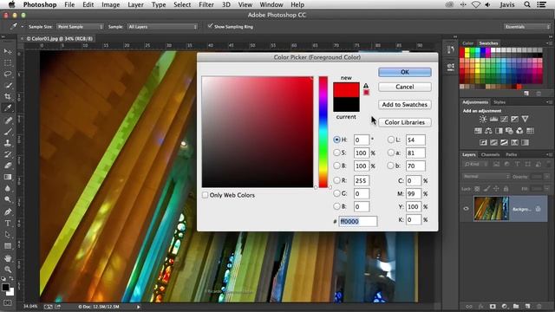This screenshot has width=555, height=312.
Task: Select the Eyedropper tool in the toolbox
Action: [8, 108]
